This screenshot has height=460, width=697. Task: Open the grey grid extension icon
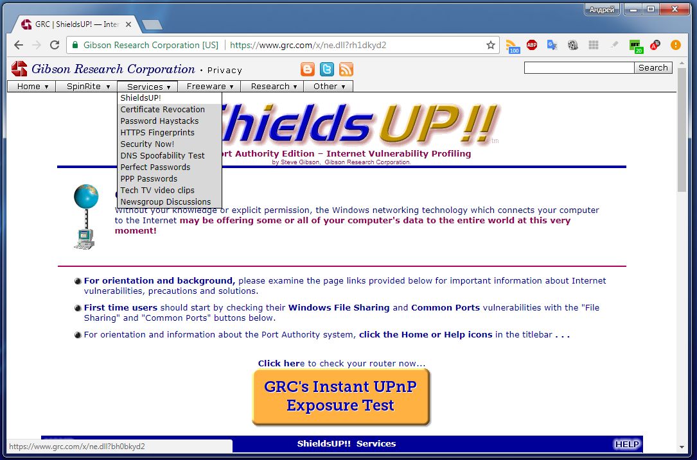(x=594, y=45)
